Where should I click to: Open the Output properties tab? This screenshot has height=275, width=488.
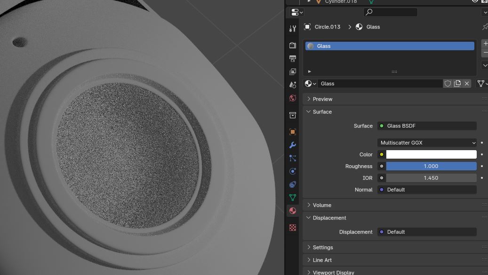click(293, 59)
